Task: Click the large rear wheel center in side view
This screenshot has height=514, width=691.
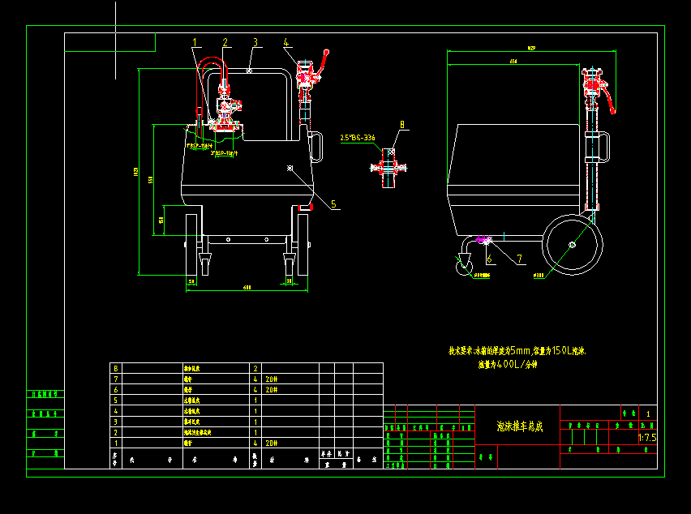Action: 572,245
